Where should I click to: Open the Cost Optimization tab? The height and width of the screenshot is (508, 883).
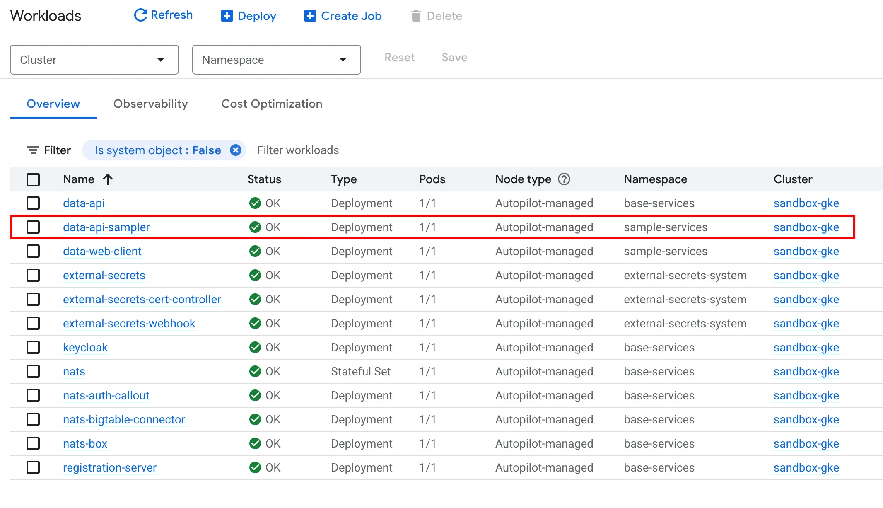272,104
